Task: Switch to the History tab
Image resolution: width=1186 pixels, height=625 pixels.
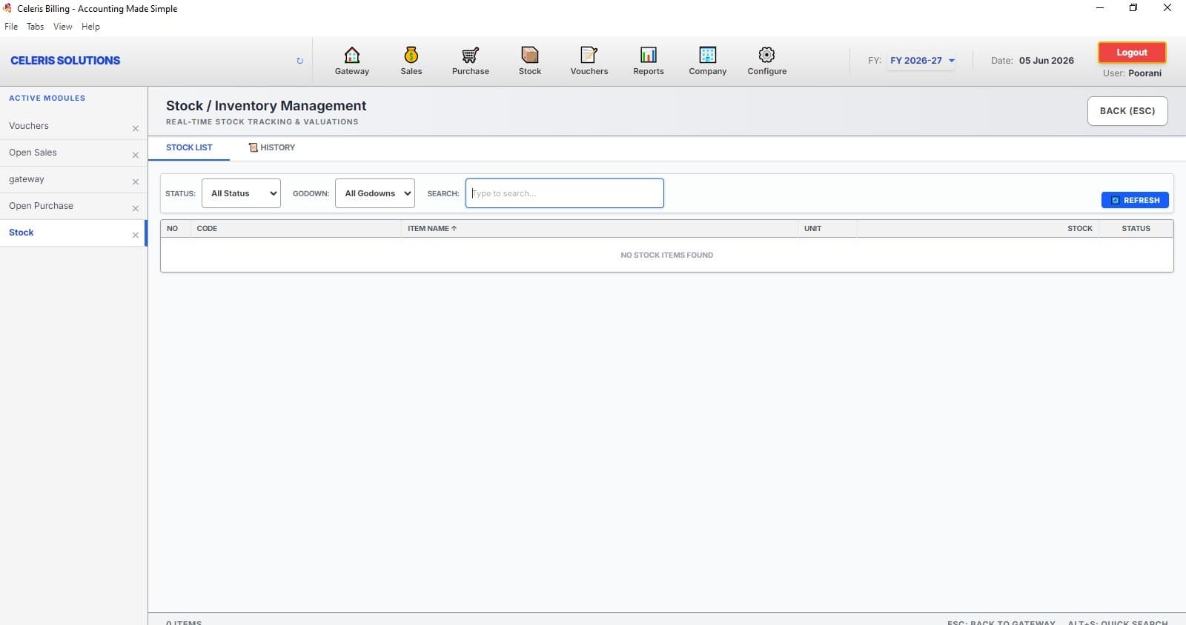Action: coord(272,147)
